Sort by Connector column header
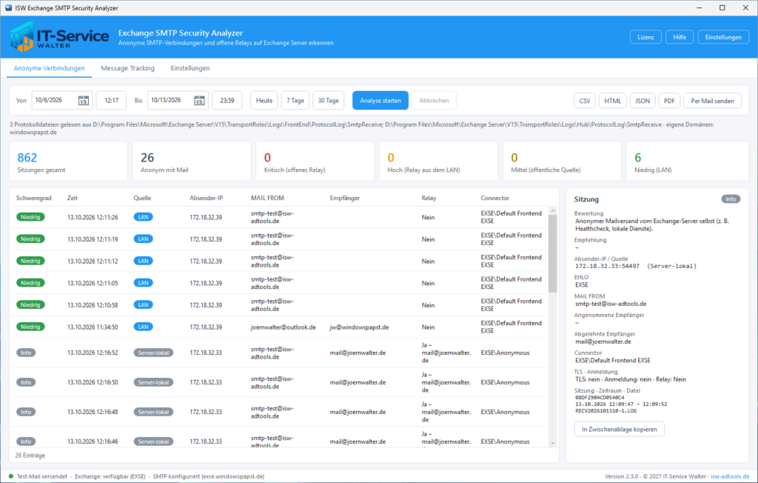758x483 pixels. click(x=495, y=198)
